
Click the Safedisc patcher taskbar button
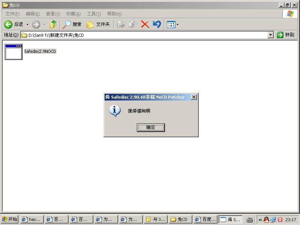pyautogui.click(x=231, y=219)
